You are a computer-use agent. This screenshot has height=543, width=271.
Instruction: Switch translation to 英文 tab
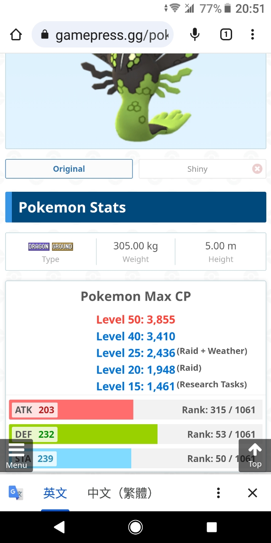pyautogui.click(x=55, y=493)
